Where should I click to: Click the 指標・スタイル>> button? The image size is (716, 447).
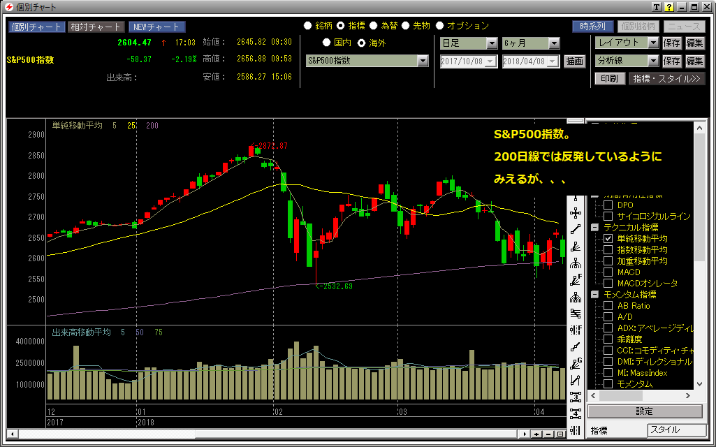click(666, 78)
